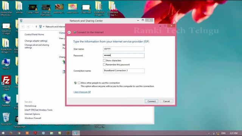Click the network icon in the address bar

[x=40, y=27]
